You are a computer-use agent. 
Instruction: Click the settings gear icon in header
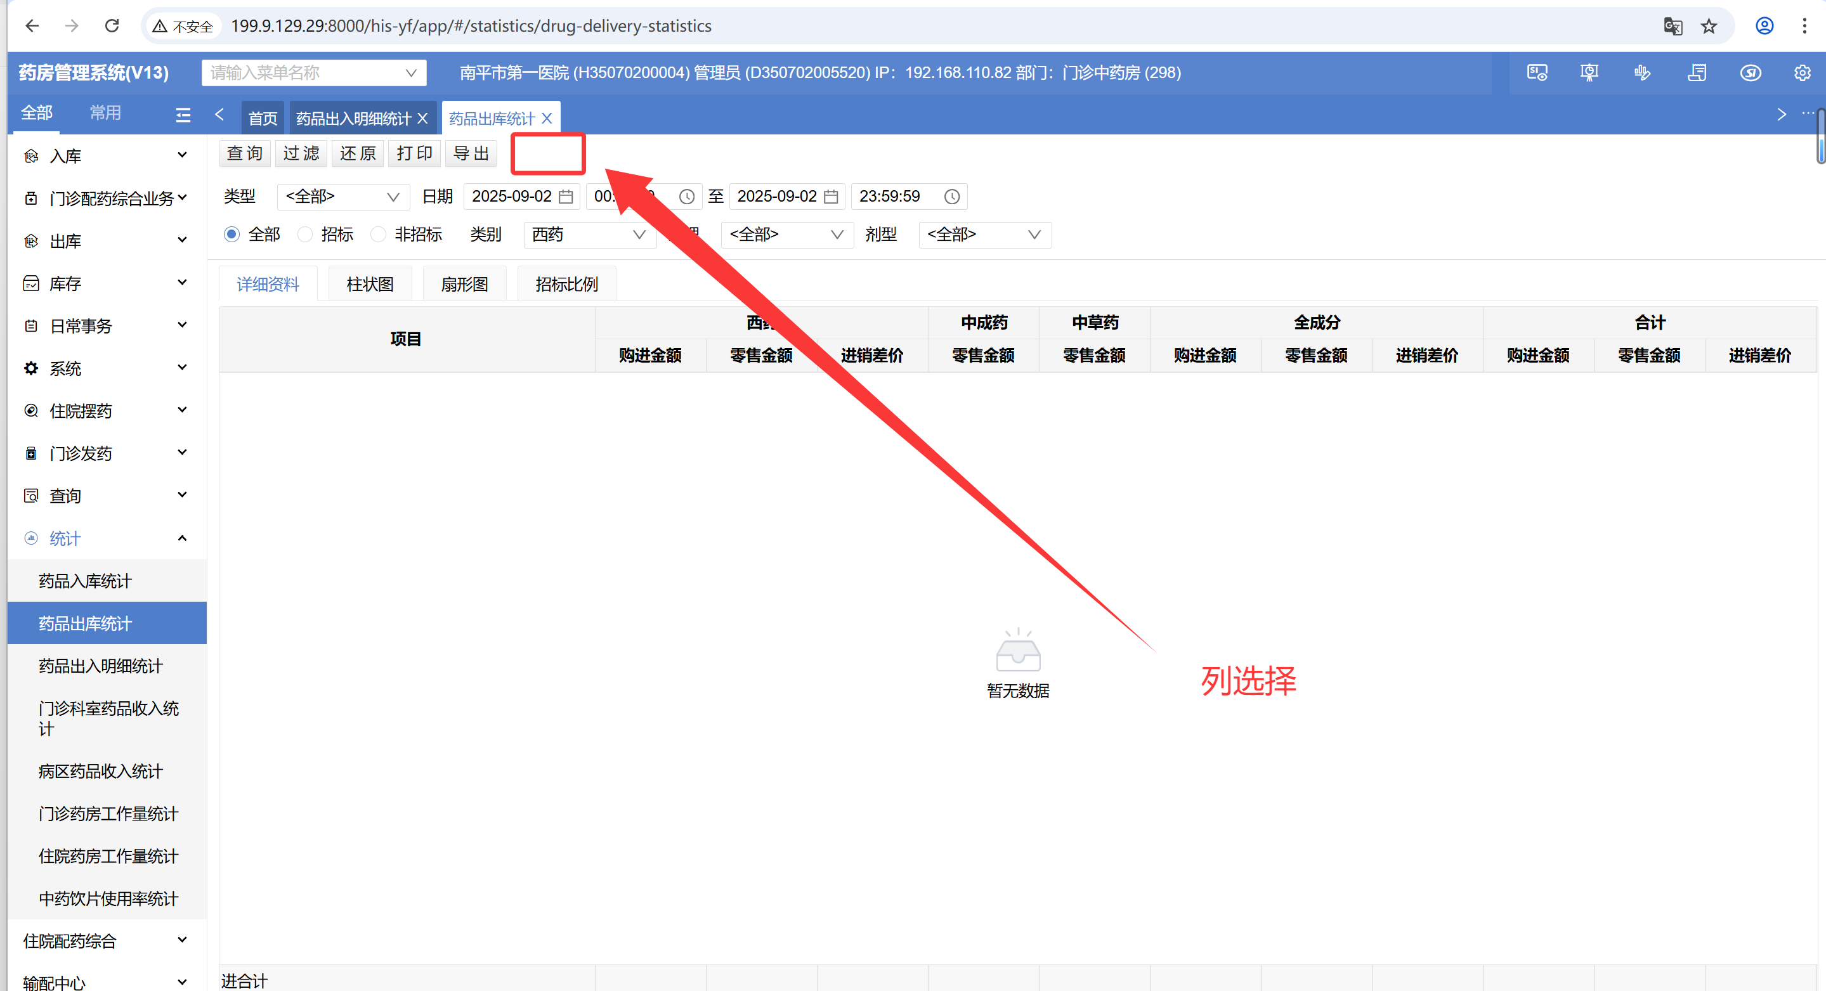pos(1801,73)
